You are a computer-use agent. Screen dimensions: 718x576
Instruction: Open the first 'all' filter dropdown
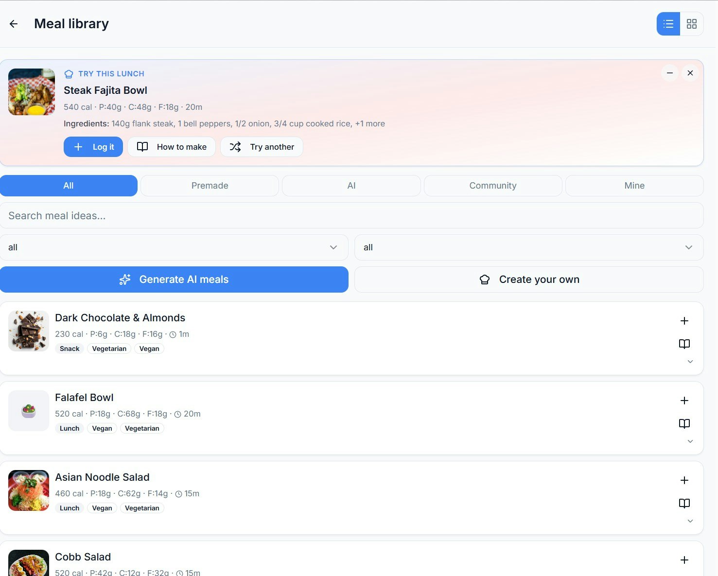point(174,247)
